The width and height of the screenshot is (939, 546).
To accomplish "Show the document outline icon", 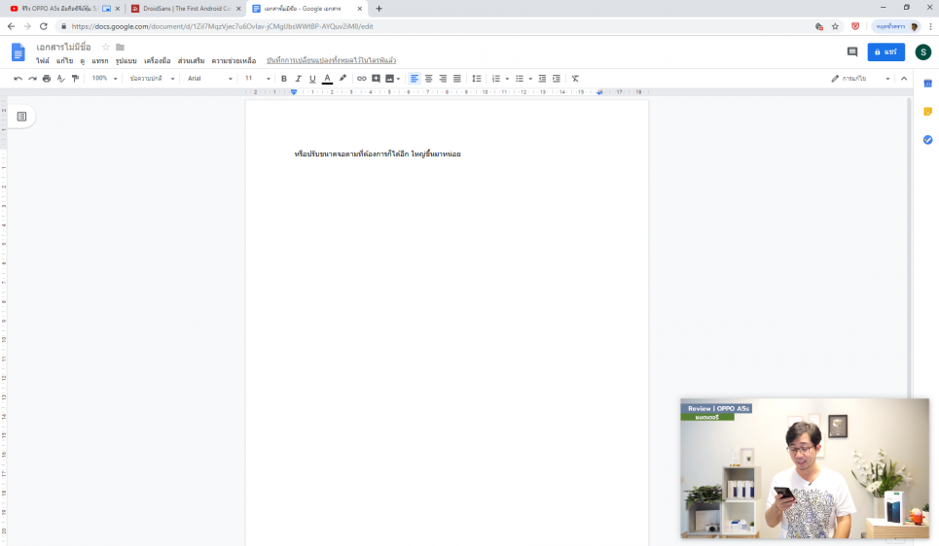I will click(x=21, y=117).
